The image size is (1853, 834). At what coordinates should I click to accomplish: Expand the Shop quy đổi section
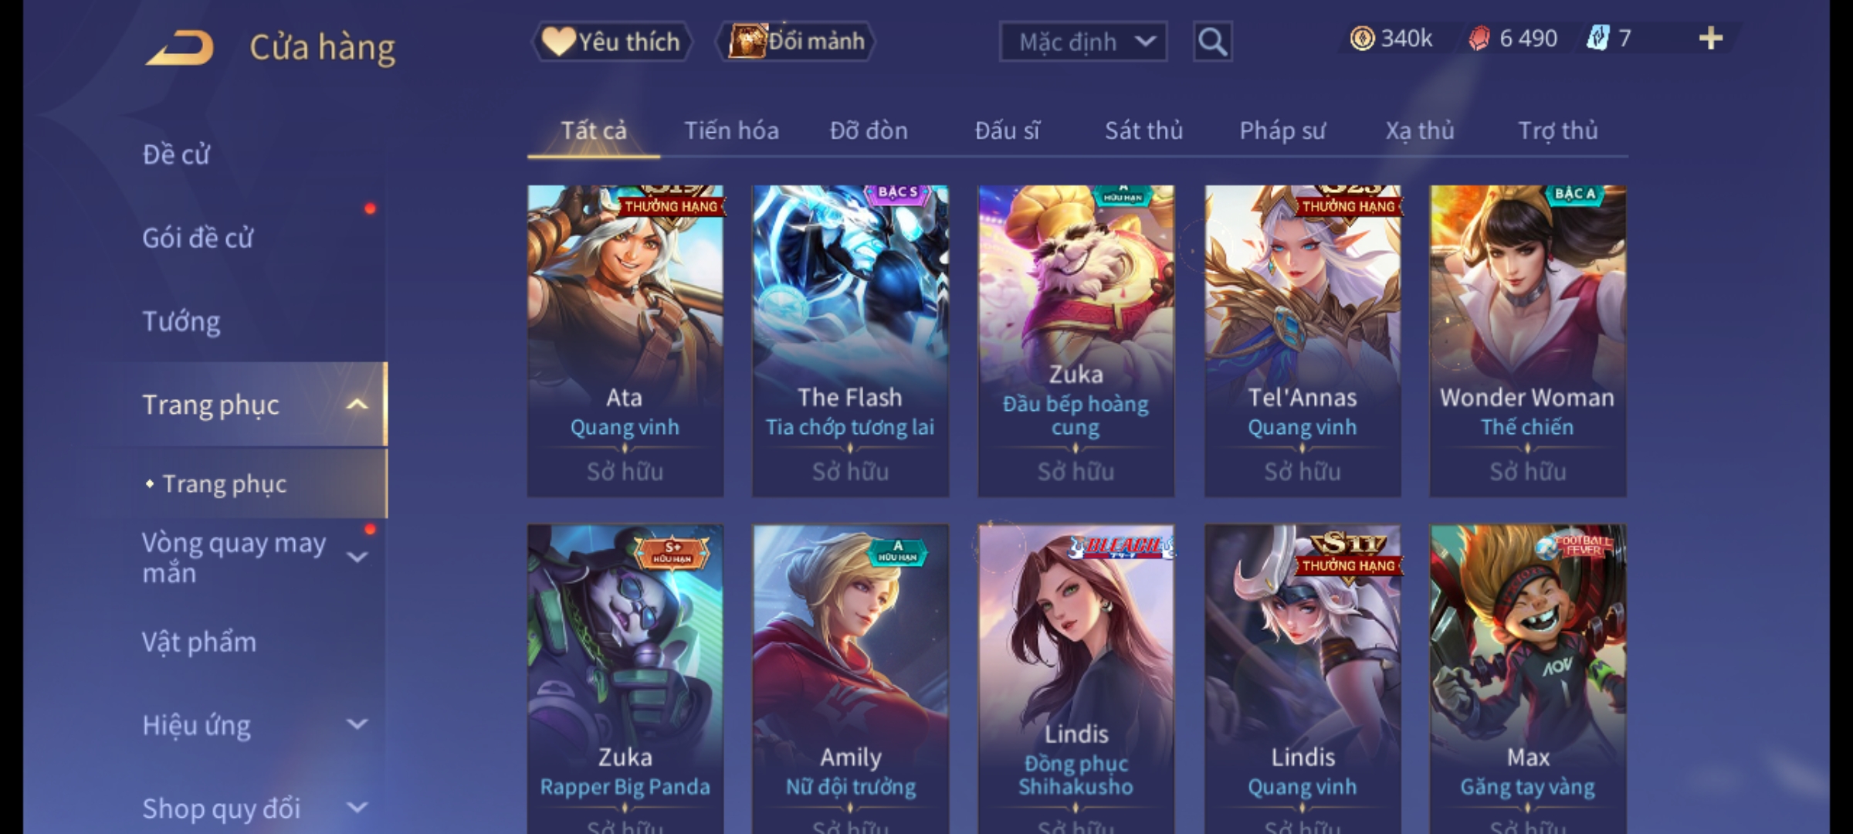[x=357, y=808]
